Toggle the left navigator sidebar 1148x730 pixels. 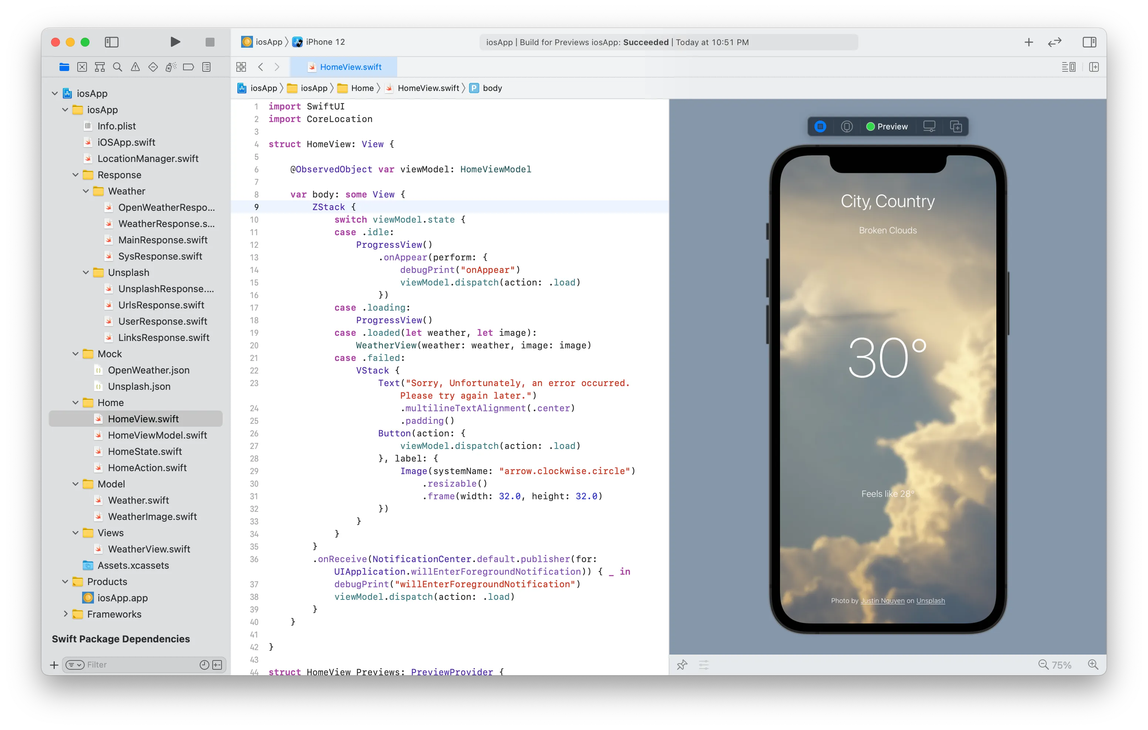pos(112,42)
